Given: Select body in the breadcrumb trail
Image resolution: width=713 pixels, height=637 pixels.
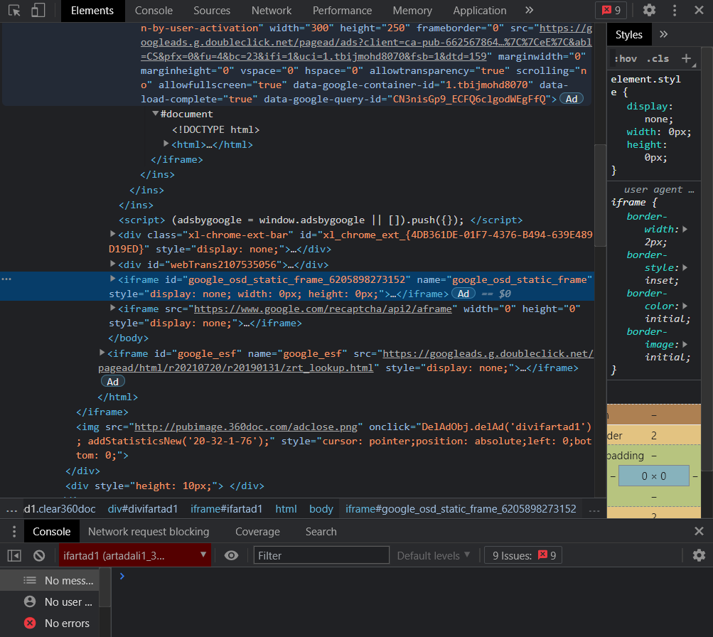Looking at the screenshot, I should 321,509.
